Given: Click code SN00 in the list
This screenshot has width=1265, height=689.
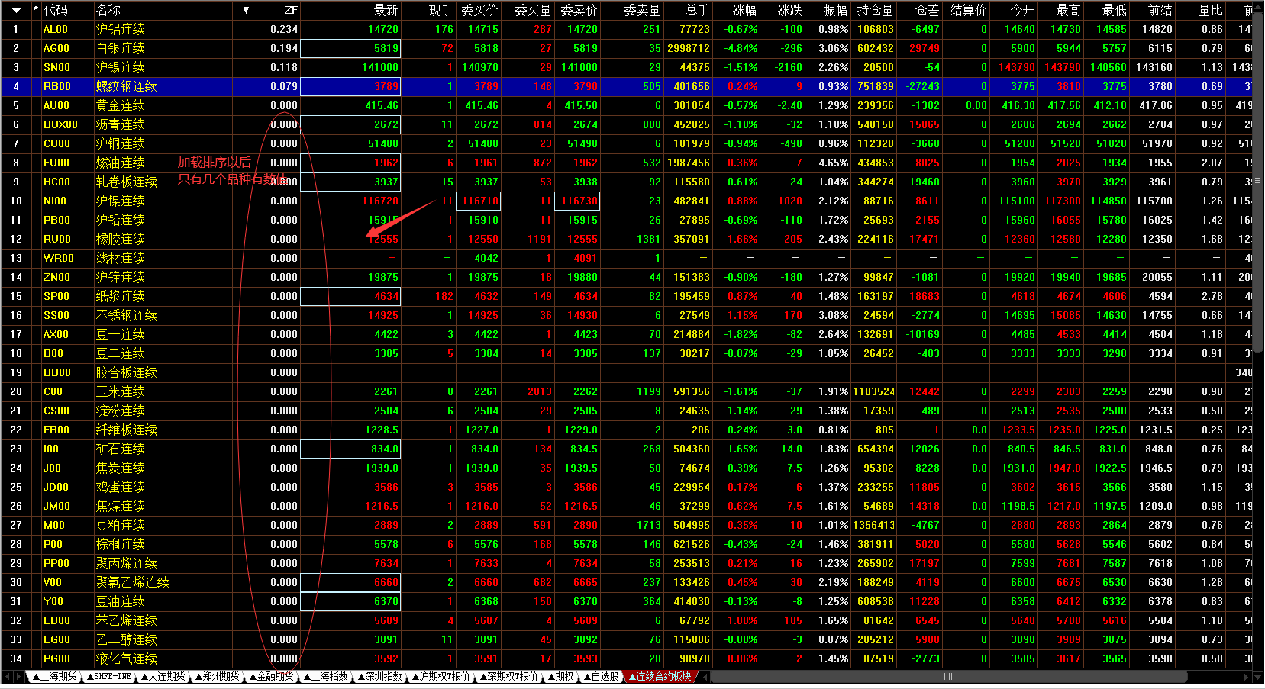Looking at the screenshot, I should point(56,67).
